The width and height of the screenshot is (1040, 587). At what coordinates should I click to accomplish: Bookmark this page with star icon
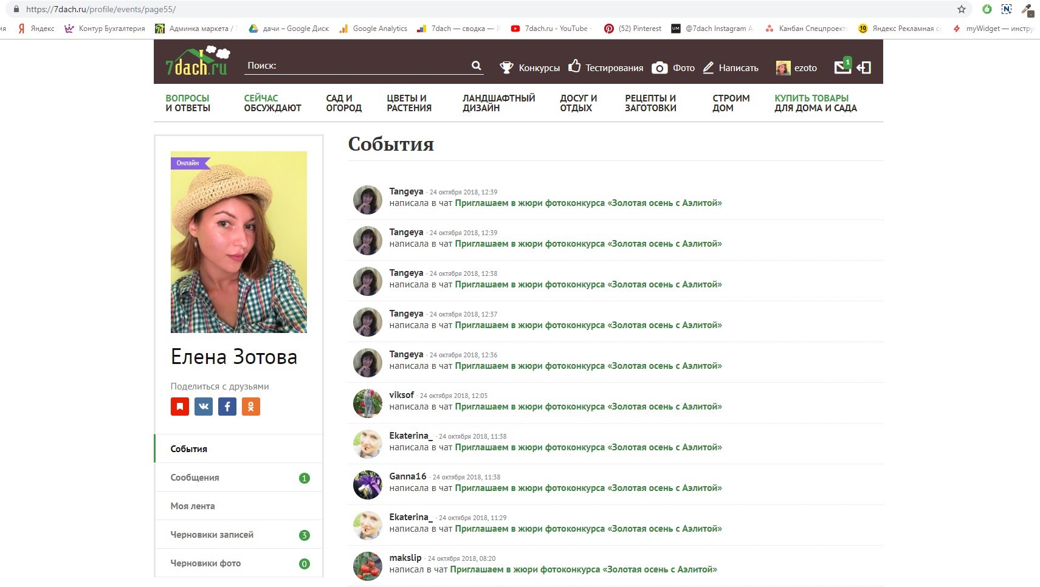pyautogui.click(x=962, y=9)
